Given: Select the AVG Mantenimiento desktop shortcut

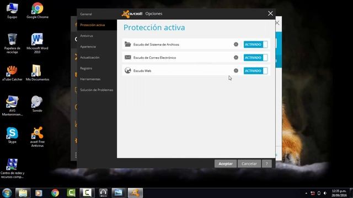Looking at the screenshot, I should [x=12, y=106].
